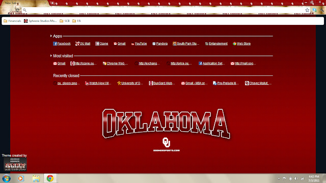Launch the Ozone app
Screen dimensions: 326x183
102,44
